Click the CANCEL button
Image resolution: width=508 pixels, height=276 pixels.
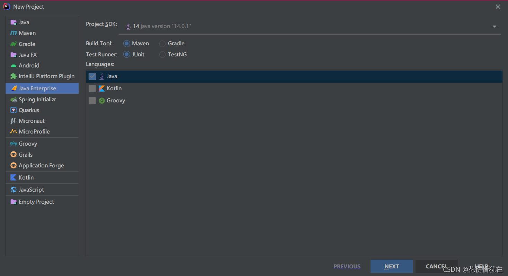436,266
